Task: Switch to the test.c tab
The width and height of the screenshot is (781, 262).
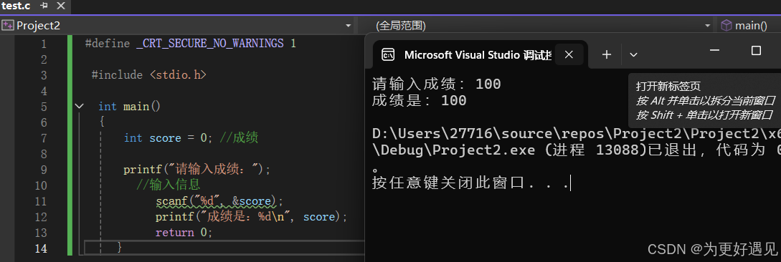Action: pos(16,6)
